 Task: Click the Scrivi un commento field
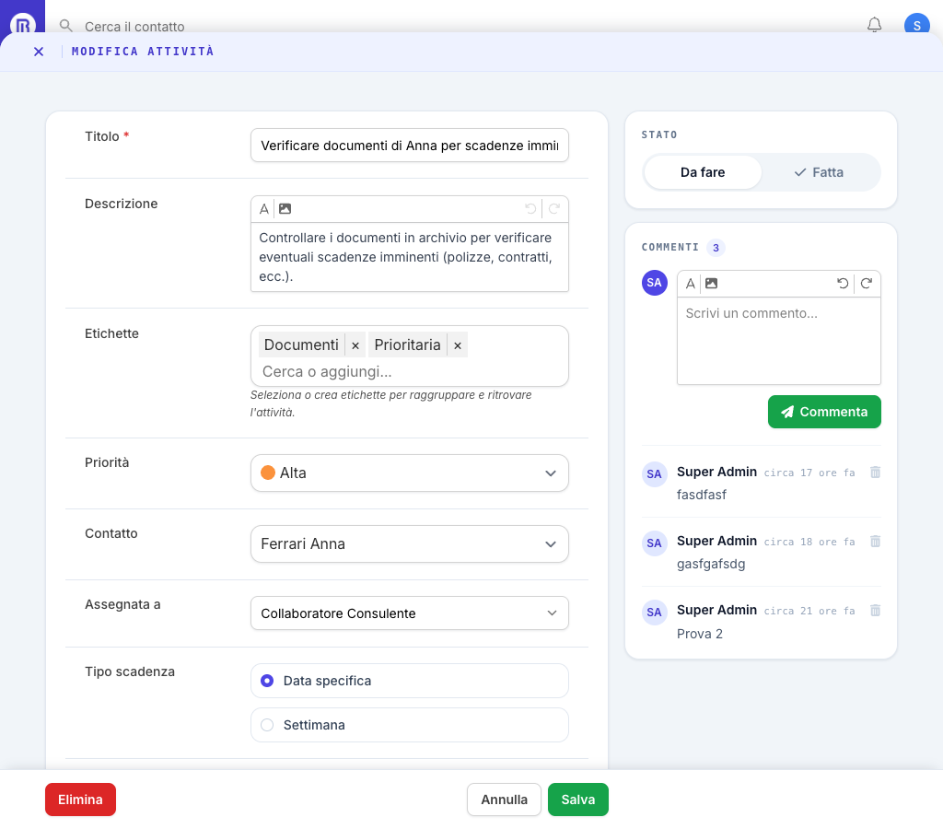pyautogui.click(x=779, y=341)
